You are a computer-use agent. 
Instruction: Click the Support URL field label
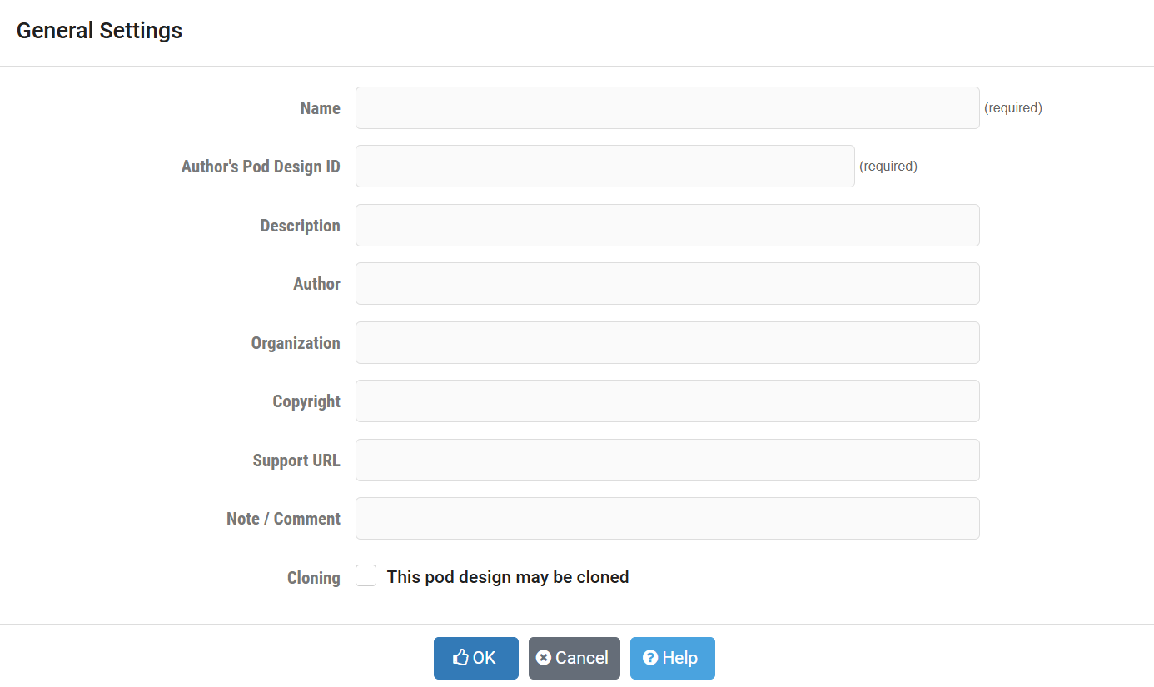(x=296, y=460)
